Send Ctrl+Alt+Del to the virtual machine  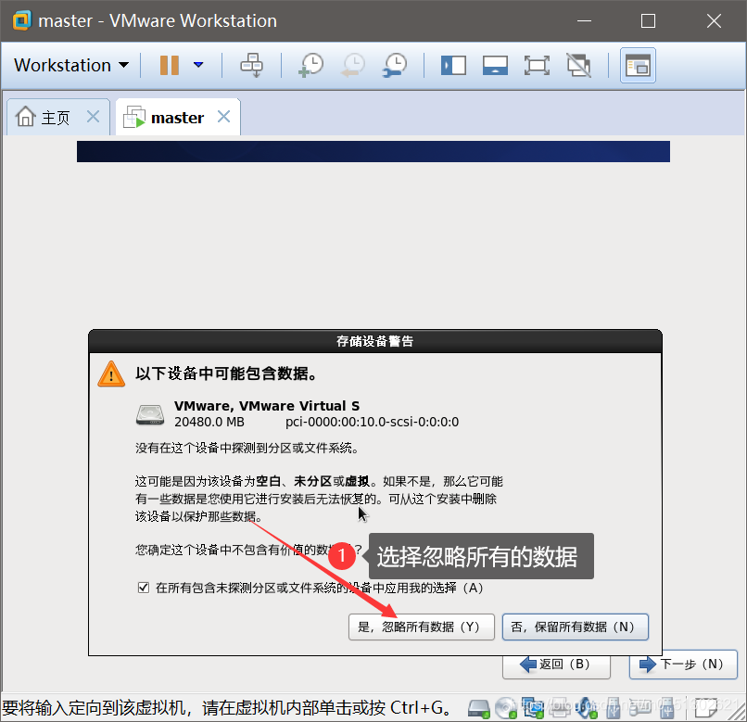pos(251,65)
